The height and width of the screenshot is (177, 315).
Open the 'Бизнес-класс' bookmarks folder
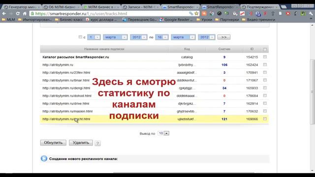pyautogui.click(x=69, y=20)
